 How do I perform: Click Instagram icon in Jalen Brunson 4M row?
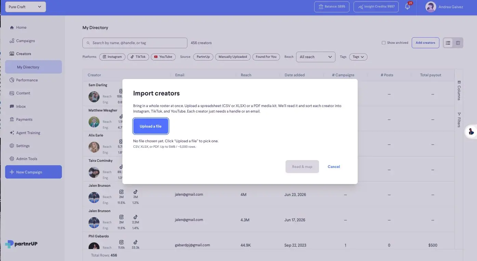121,192
